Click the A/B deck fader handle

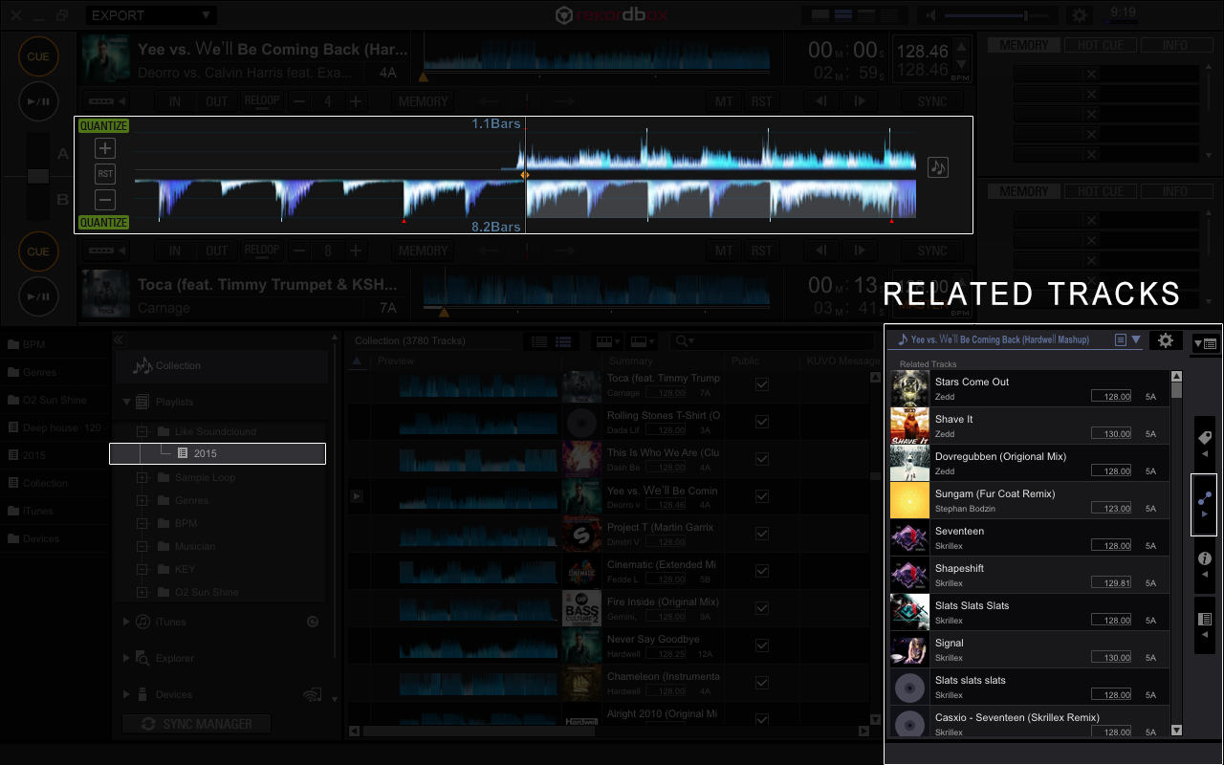coord(37,176)
